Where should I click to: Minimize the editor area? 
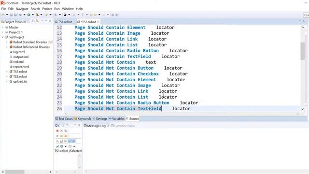(300, 20)
